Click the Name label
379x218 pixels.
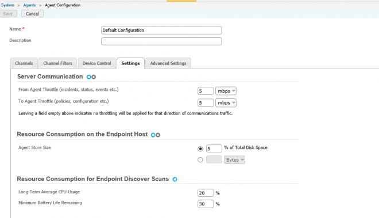click(15, 29)
